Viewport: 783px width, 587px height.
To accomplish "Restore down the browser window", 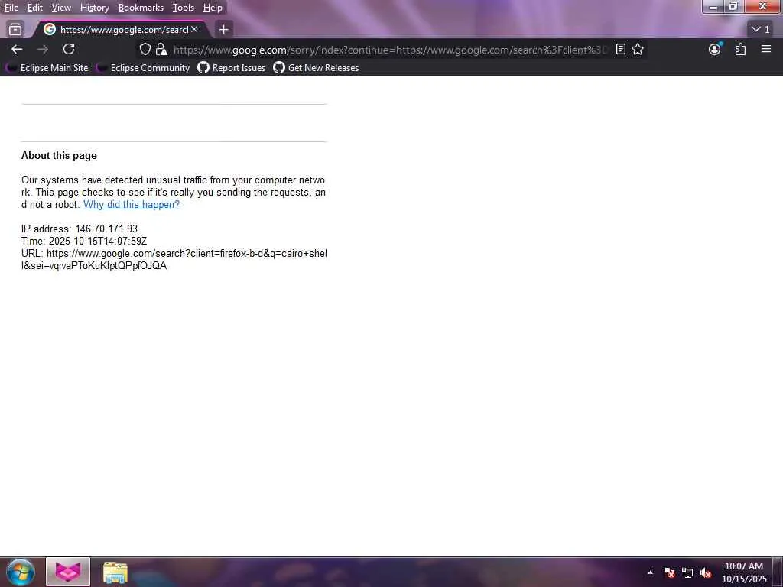I will (733, 6).
